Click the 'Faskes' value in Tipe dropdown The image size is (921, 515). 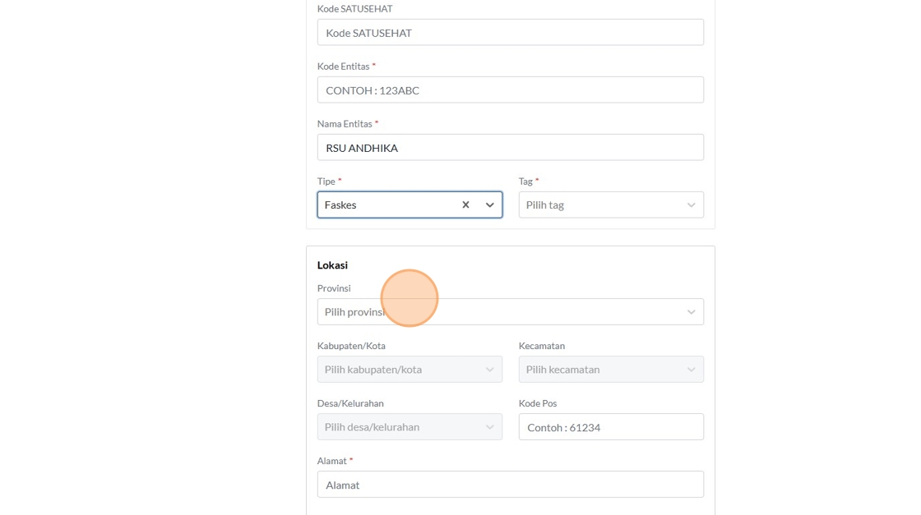(340, 205)
